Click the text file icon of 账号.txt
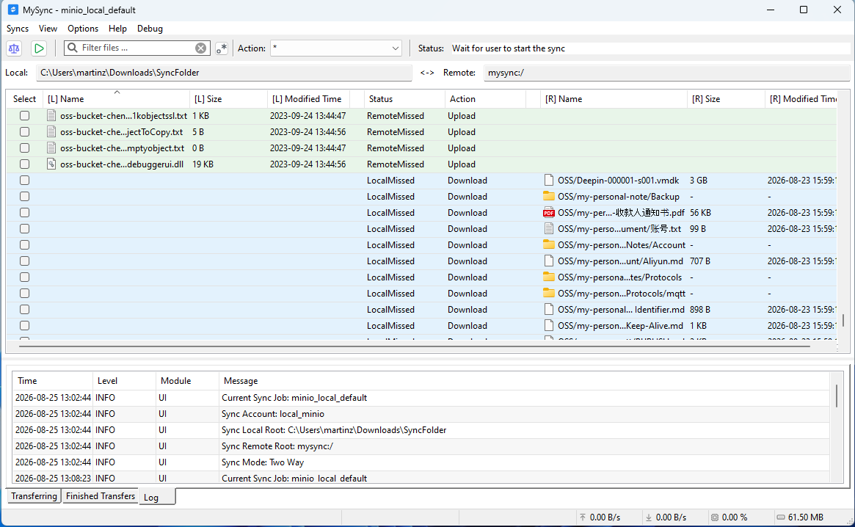The height and width of the screenshot is (527, 855). click(x=548, y=228)
